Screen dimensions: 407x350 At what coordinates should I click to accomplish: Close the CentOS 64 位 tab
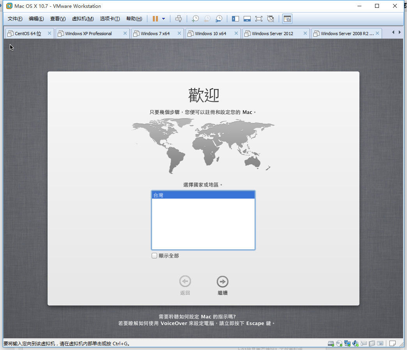click(x=50, y=33)
